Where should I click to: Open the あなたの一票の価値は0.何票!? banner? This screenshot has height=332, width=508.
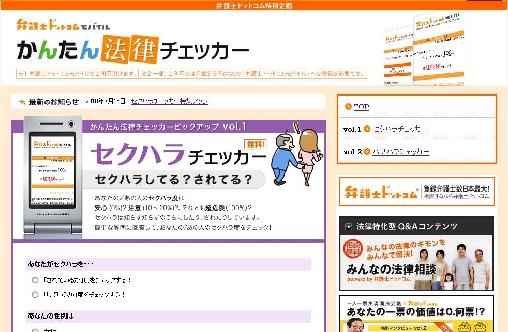(x=416, y=314)
